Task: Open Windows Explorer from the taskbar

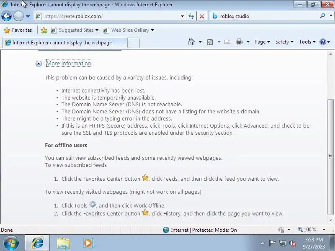Action: point(63,243)
